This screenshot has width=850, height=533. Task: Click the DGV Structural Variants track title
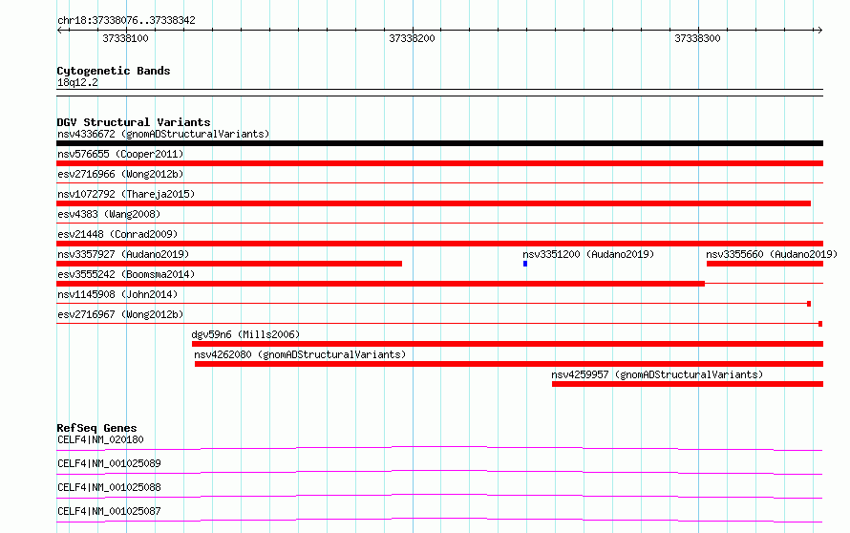(x=134, y=122)
